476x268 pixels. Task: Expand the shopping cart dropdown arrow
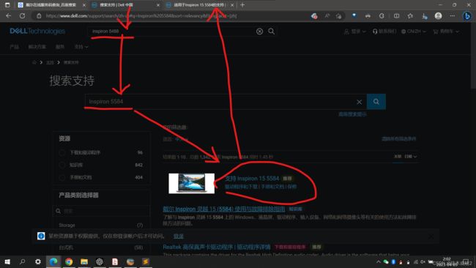[457, 31]
